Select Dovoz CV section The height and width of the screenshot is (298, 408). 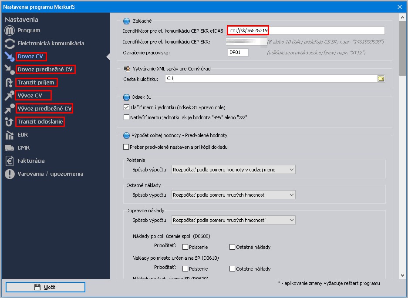[x=30, y=57]
